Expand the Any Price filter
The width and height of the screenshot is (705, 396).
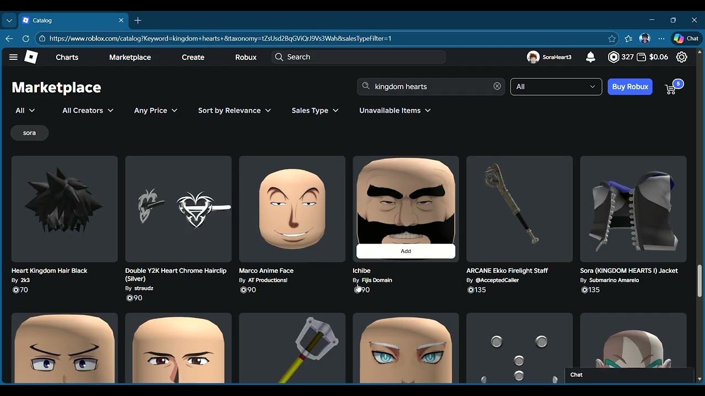tap(156, 111)
